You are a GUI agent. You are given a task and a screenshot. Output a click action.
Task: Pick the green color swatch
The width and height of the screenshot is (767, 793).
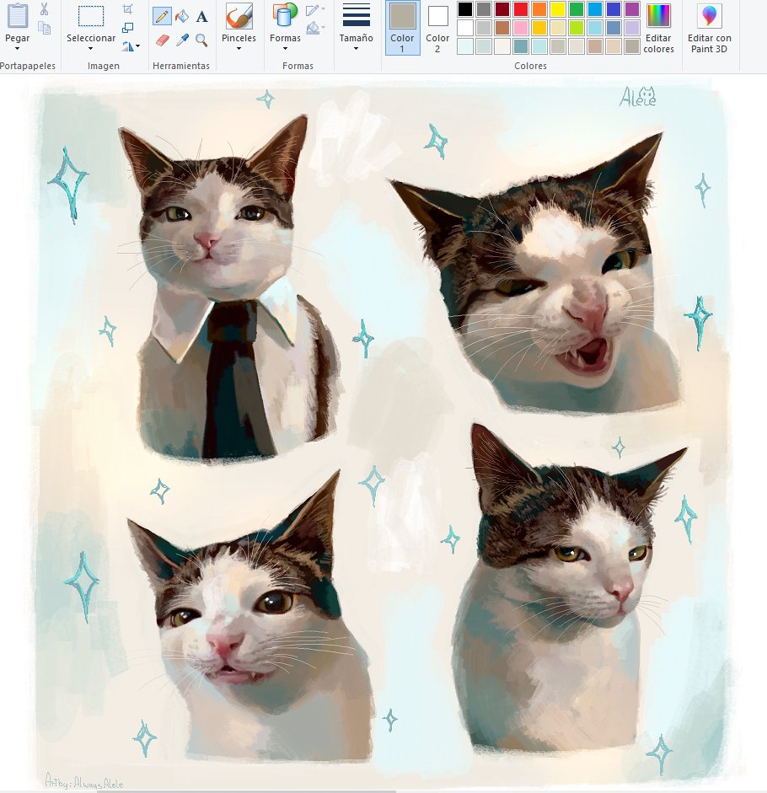click(577, 9)
